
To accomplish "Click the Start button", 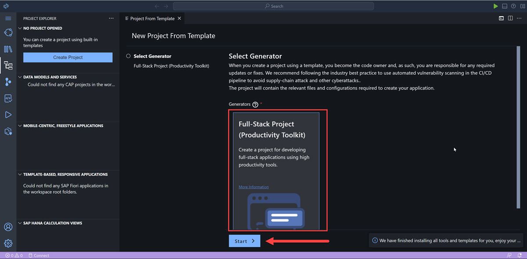I will [x=245, y=241].
